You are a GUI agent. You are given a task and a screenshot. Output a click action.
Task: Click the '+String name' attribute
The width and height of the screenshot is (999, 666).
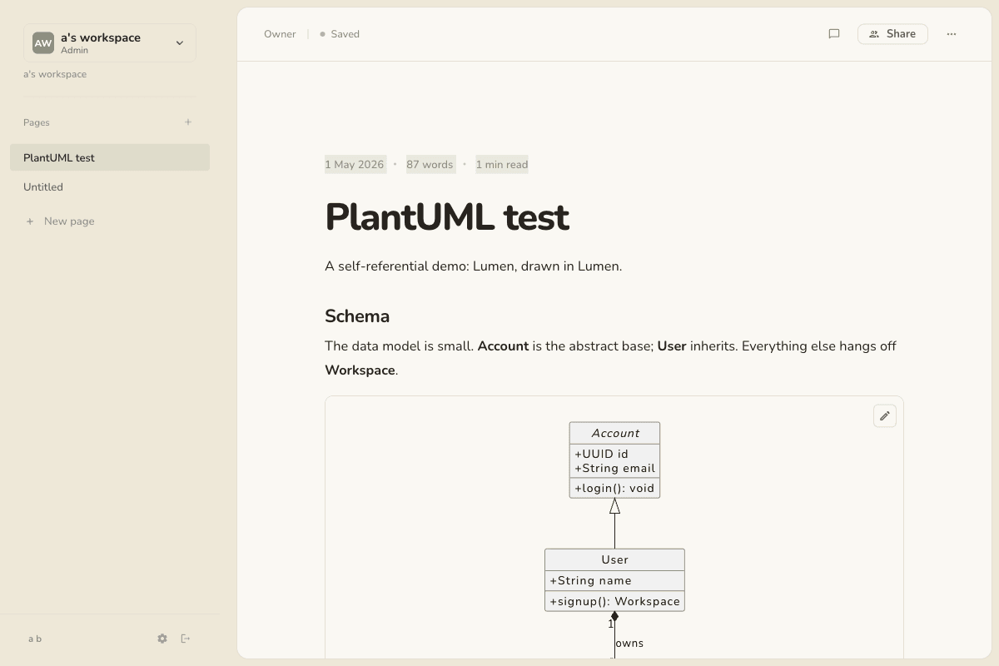590,580
